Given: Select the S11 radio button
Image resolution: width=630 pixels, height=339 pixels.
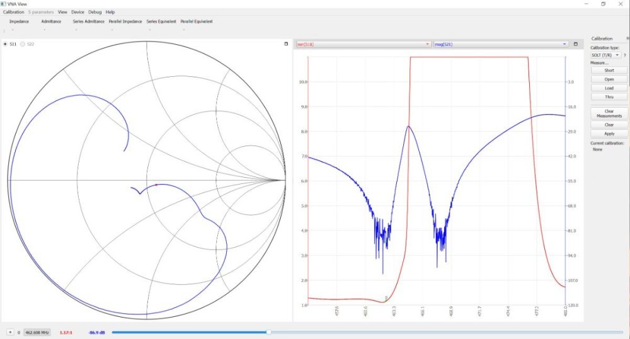Looking at the screenshot, I should coord(6,44).
